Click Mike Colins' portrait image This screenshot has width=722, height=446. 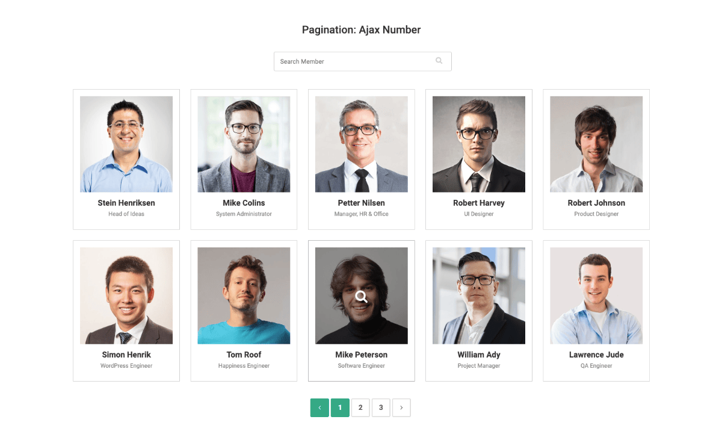(x=244, y=144)
